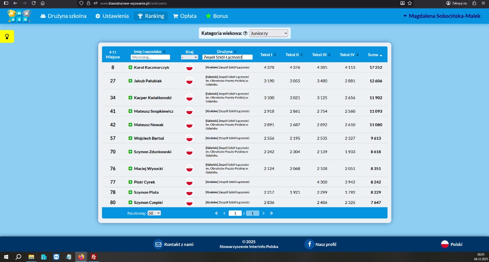Click the Kontakt z nami envelope icon
Viewport: 489px width, 262px height.
[x=158, y=244]
